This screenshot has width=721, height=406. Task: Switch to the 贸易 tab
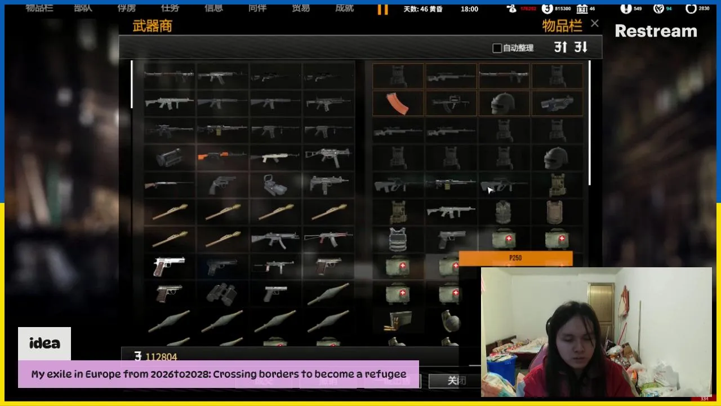(x=301, y=8)
